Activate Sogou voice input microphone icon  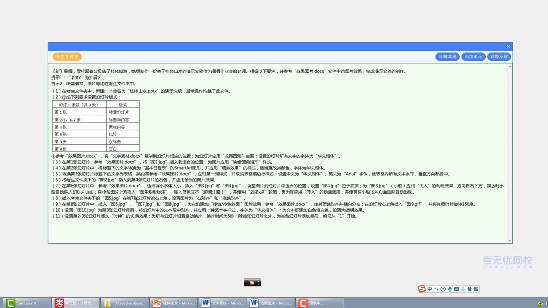(x=449, y=289)
